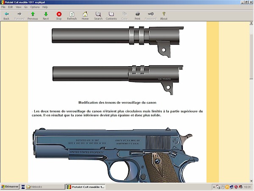Click the paragraph beginning 'Les deux tenons'

coord(117,113)
